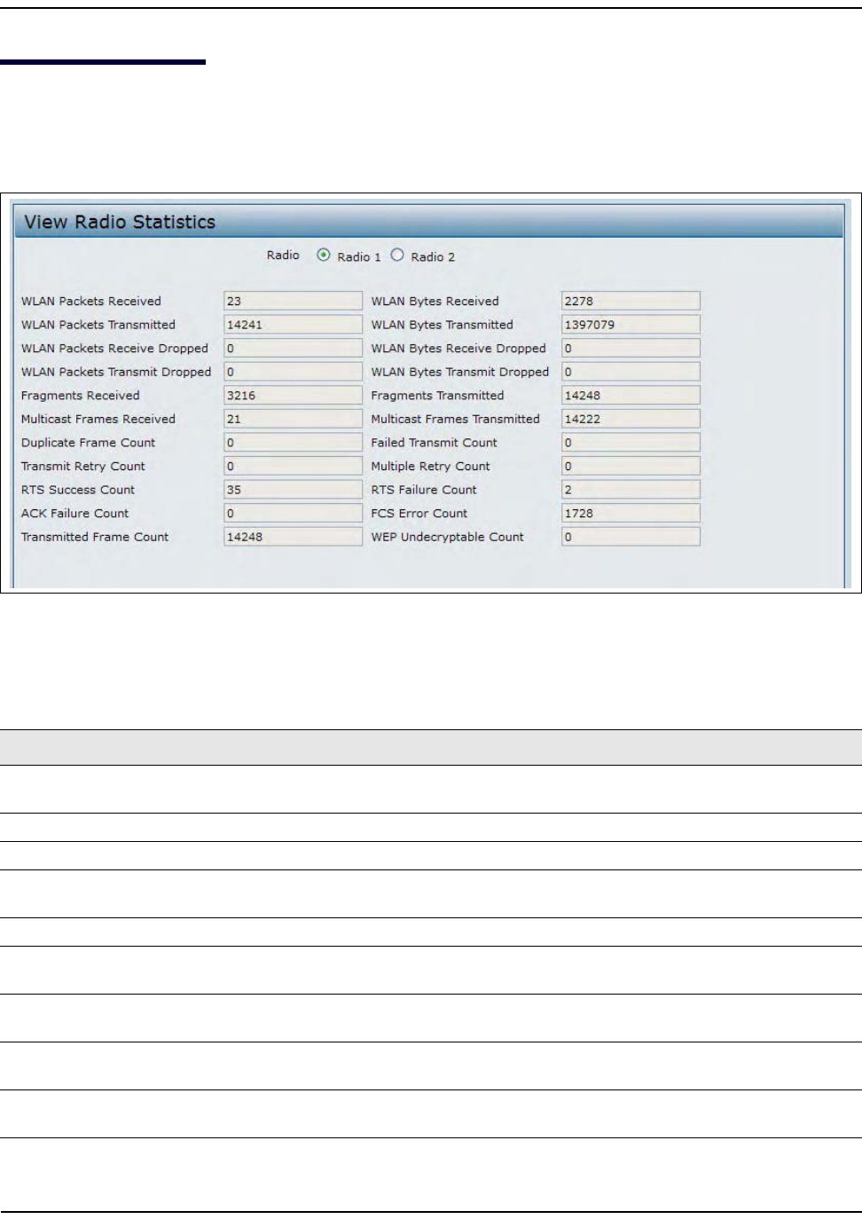862x1227 pixels.
Task: Click the 'WLAN Packets Received' label
Action: point(91,302)
